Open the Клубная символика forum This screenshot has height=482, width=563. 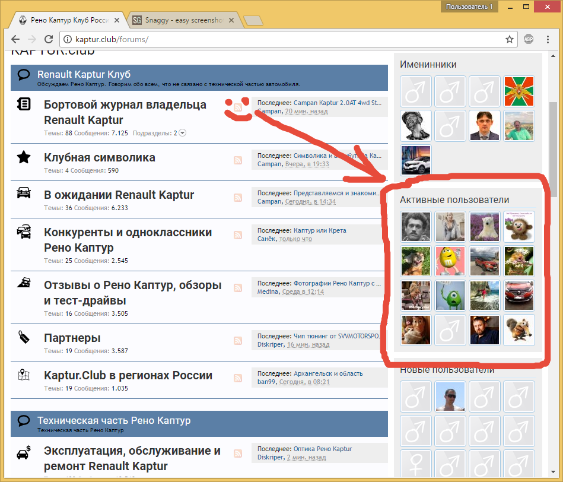pyautogui.click(x=100, y=157)
